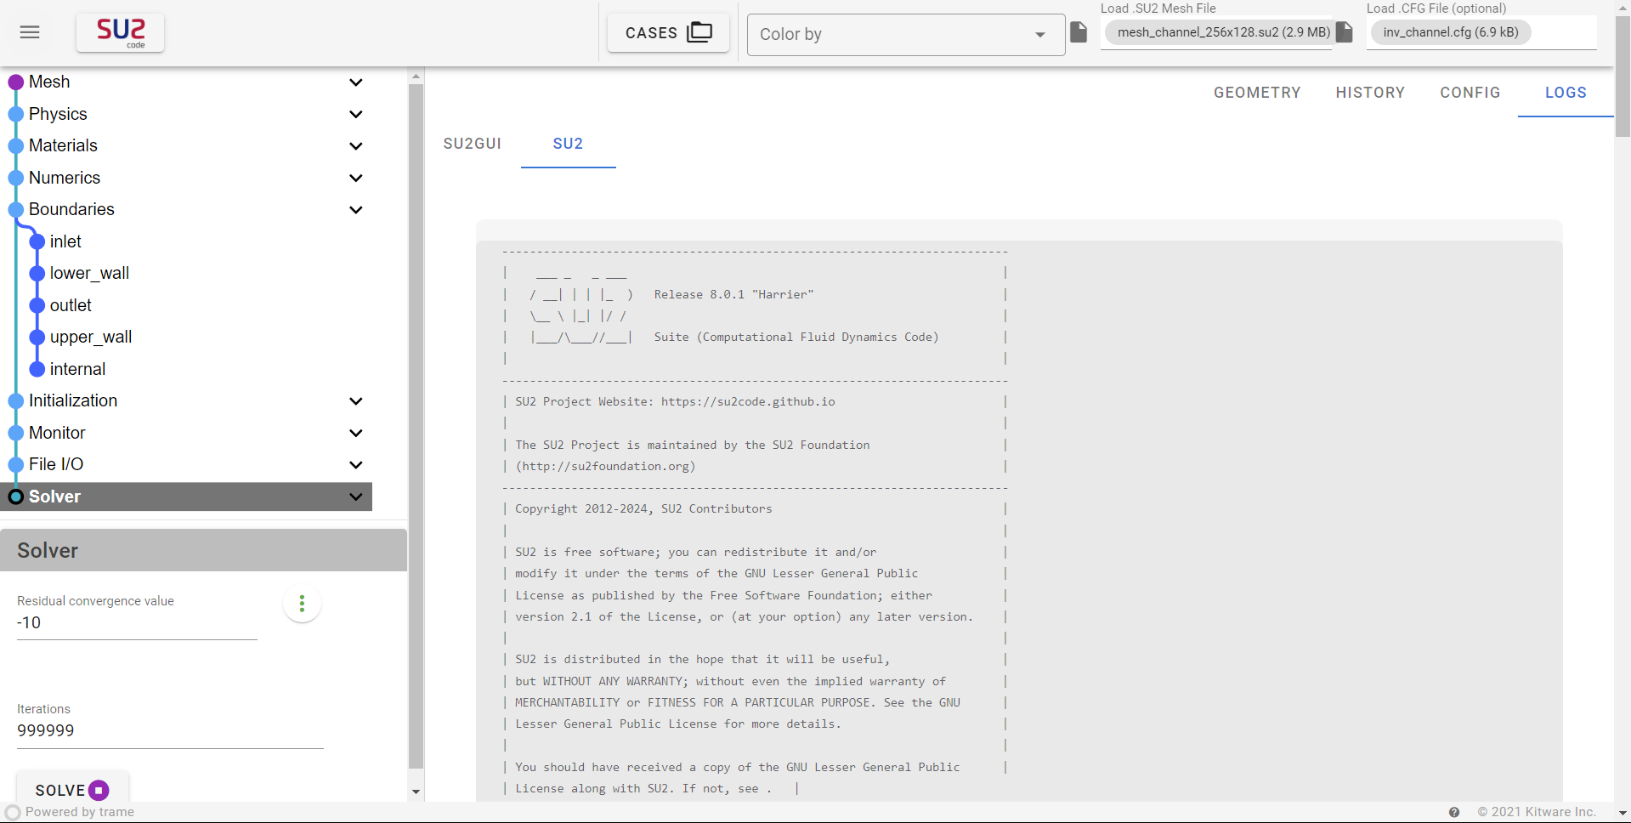
Task: Select the Initialization tree node
Action: point(73,400)
